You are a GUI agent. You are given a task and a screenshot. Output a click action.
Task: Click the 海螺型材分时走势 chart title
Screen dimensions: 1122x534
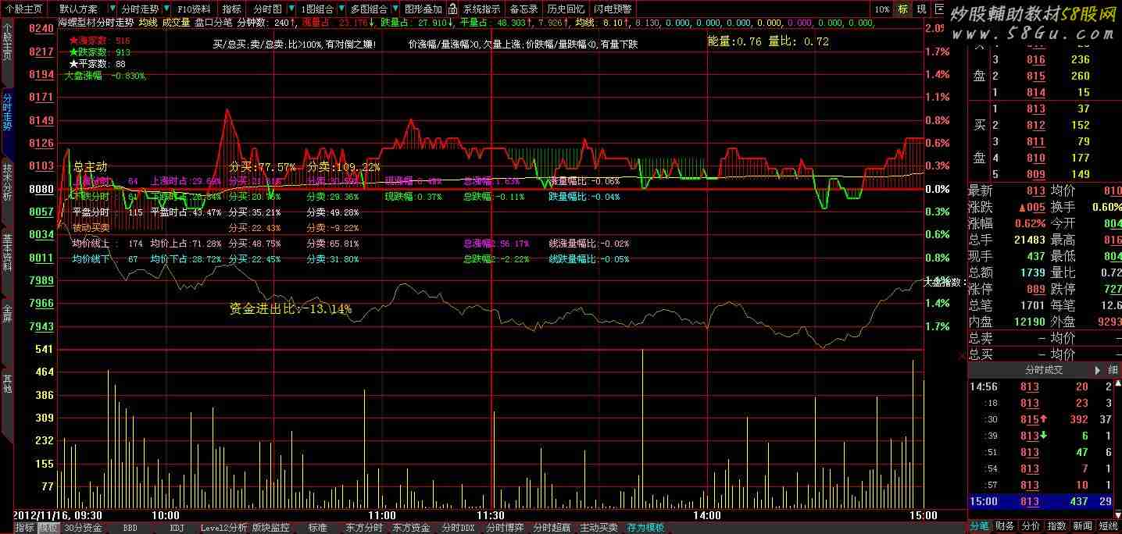[96, 23]
